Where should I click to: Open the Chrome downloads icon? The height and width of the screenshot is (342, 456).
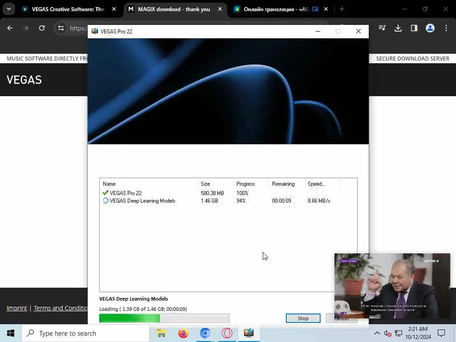pos(398,28)
